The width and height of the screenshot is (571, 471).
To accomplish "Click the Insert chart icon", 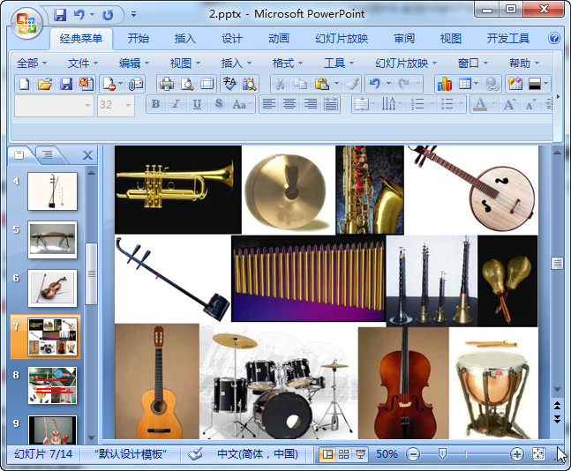I will 443,84.
